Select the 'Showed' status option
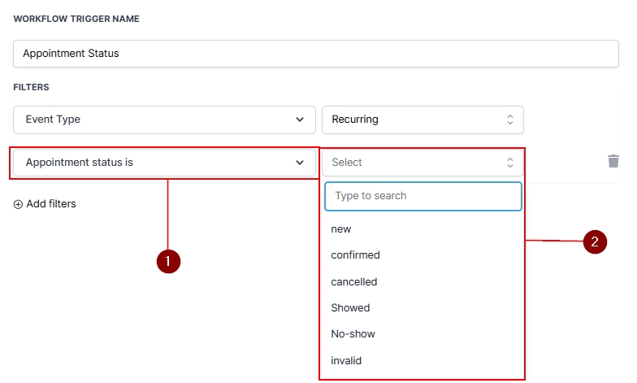The height and width of the screenshot is (383, 637). 350,308
